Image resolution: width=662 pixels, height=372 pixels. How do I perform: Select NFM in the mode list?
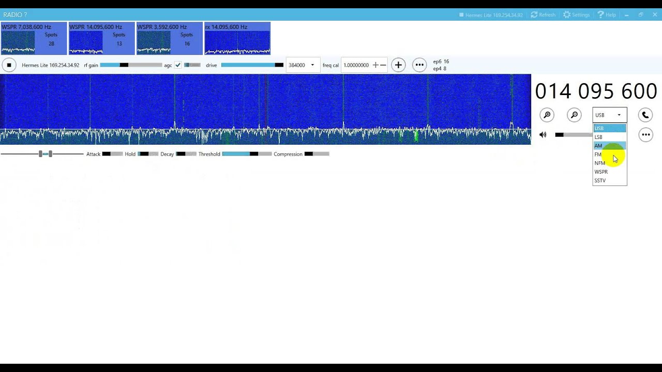[x=609, y=163]
